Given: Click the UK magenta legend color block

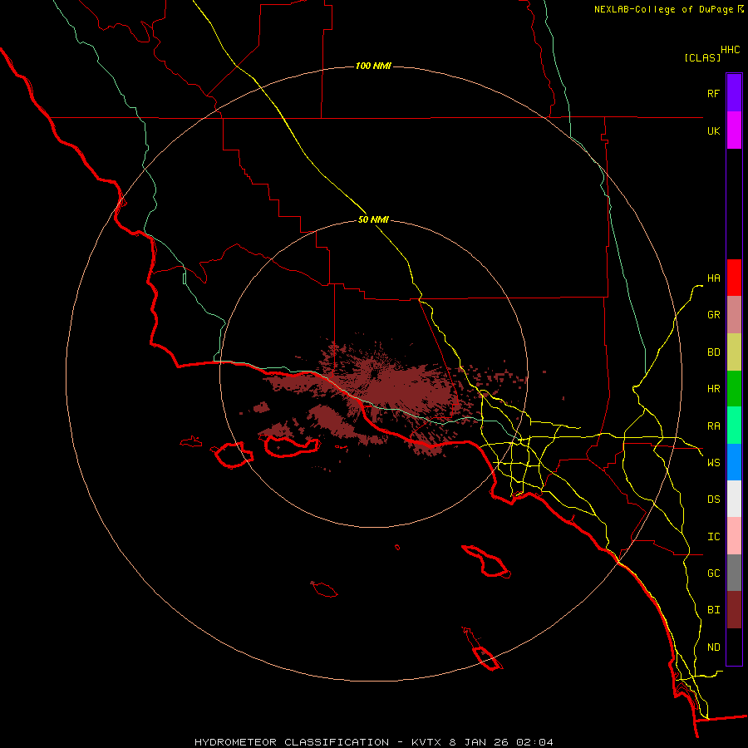Looking at the screenshot, I should (x=734, y=130).
